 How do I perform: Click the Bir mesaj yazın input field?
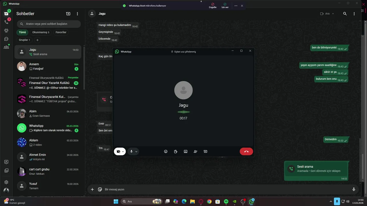click(227, 189)
